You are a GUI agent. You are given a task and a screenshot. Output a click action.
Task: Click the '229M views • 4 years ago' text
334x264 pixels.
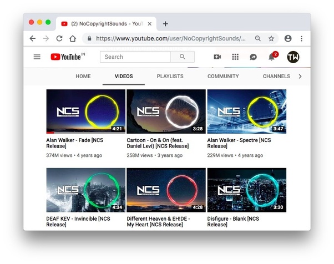pos(235,155)
